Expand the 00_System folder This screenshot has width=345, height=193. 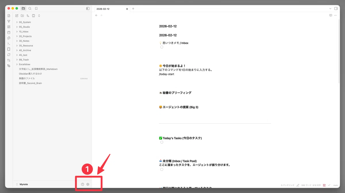pyautogui.click(x=17, y=22)
